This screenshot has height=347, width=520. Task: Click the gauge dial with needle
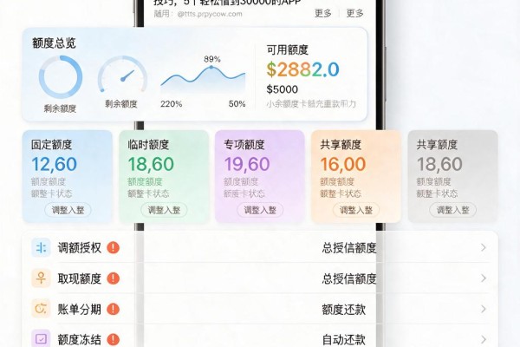coord(122,75)
